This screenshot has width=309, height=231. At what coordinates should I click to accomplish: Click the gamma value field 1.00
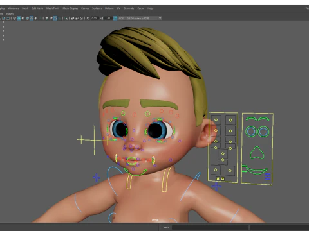(x=108, y=18)
